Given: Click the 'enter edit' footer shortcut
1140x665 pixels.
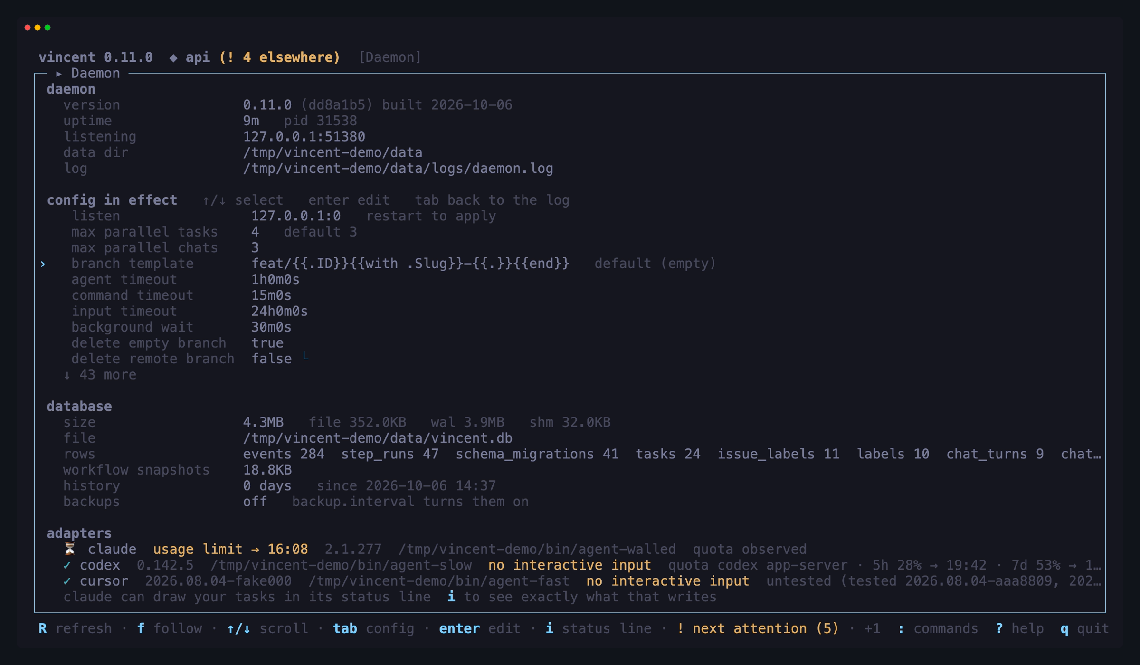Looking at the screenshot, I should 480,628.
